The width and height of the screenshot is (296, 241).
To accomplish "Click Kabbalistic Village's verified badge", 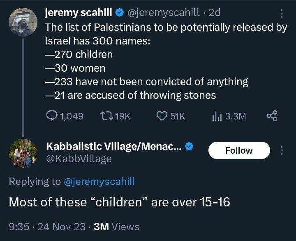I will [x=189, y=146].
